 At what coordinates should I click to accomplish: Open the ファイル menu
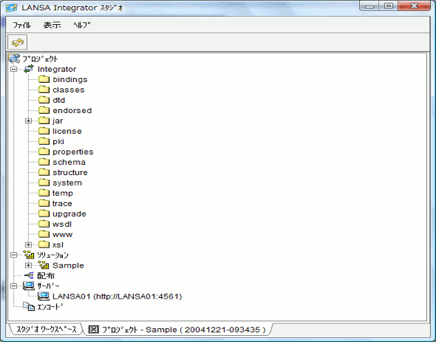(21, 26)
